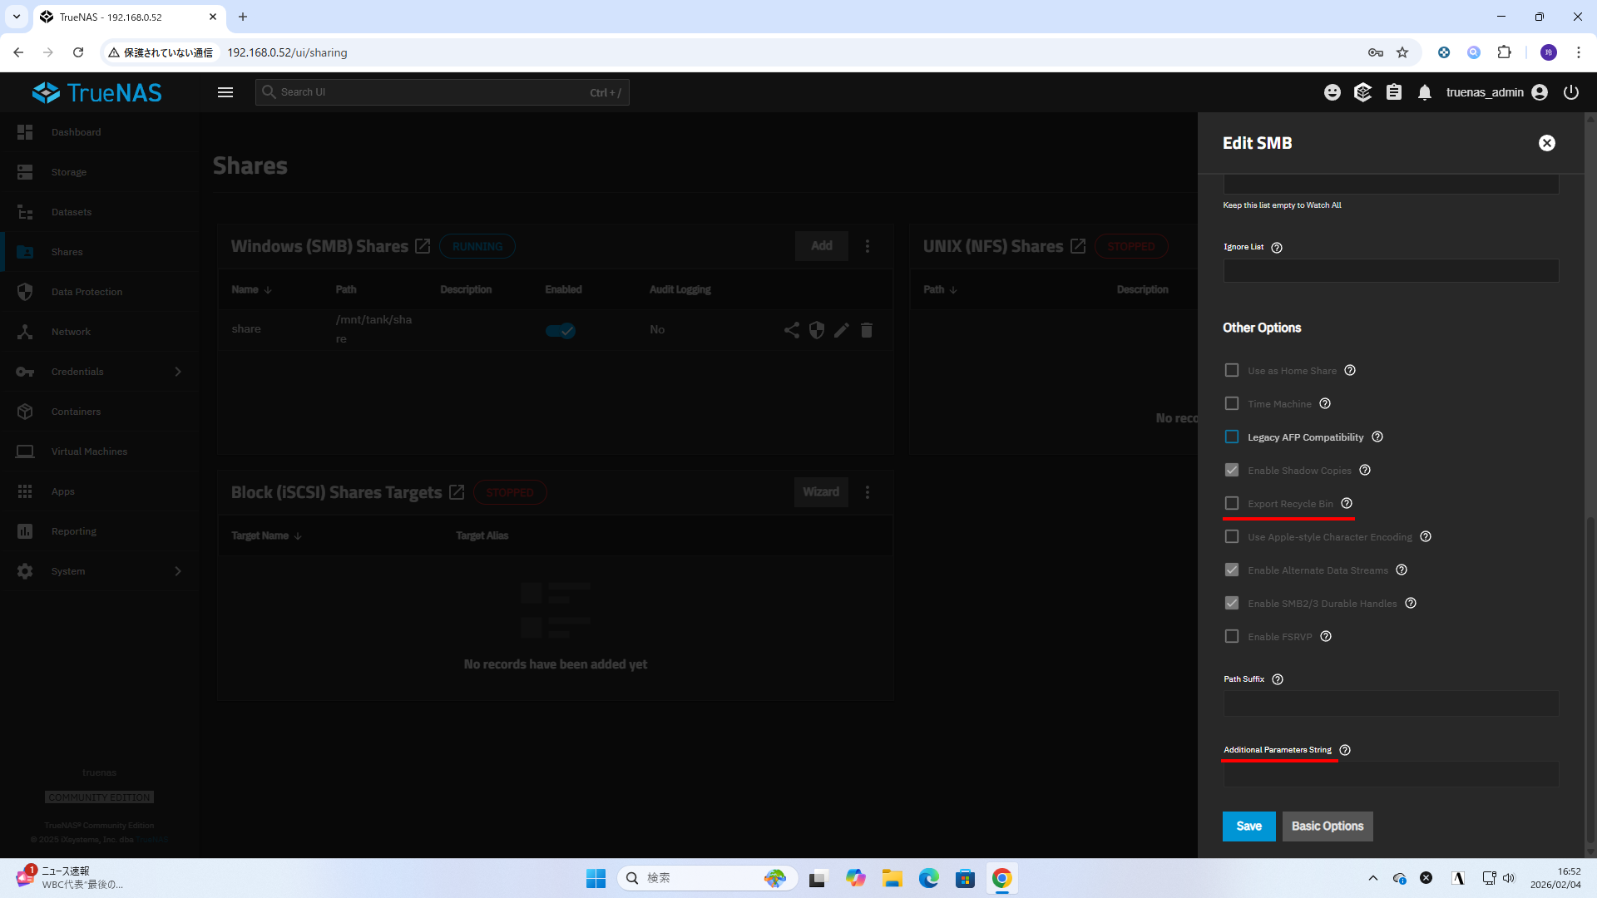Click the power icon in top bar
This screenshot has height=898, width=1597.
1571,92
